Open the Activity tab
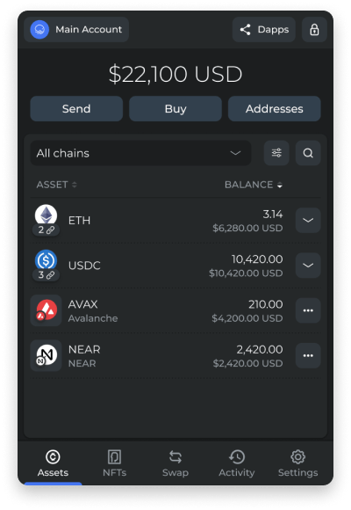Viewport: 351px width, 510px height. [236, 463]
